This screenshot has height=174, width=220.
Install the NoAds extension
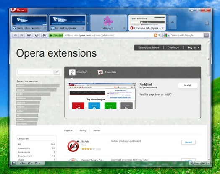[189, 142]
